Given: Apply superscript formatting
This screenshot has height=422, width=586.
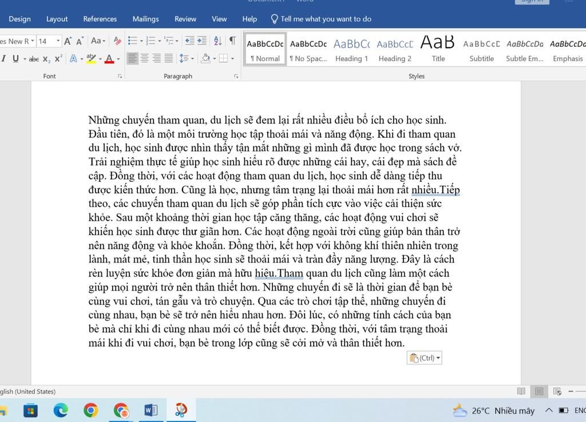Looking at the screenshot, I should 58,59.
